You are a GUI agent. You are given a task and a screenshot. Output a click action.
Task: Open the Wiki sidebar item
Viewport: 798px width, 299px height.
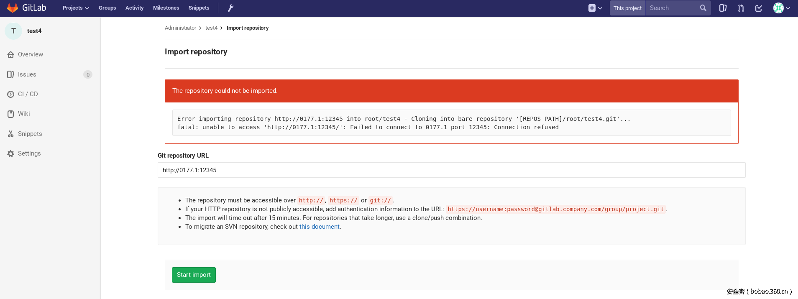coord(24,114)
